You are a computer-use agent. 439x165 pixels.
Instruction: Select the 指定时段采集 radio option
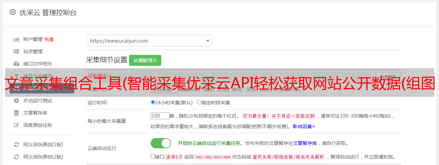[x=199, y=102]
